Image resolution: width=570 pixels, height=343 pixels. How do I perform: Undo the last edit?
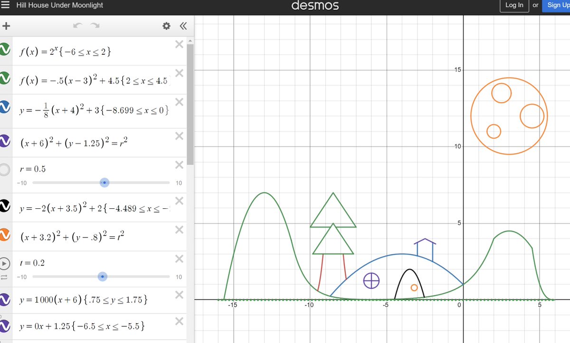(x=78, y=26)
